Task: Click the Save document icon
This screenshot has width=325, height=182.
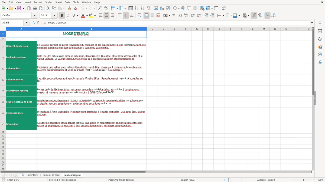Action: 19,8
